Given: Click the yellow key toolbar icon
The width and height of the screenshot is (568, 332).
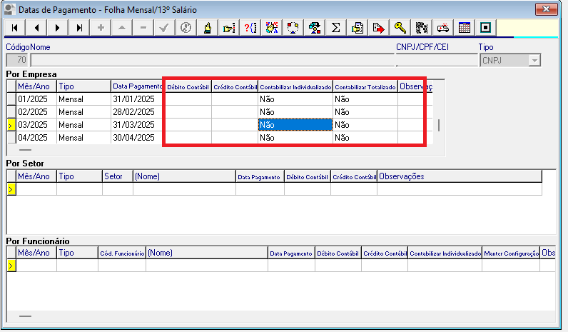Looking at the screenshot, I should [400, 28].
